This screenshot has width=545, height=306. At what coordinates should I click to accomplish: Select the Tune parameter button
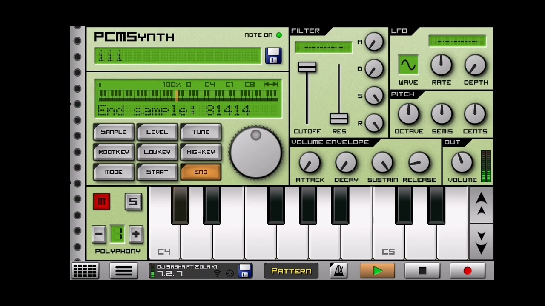tap(201, 132)
